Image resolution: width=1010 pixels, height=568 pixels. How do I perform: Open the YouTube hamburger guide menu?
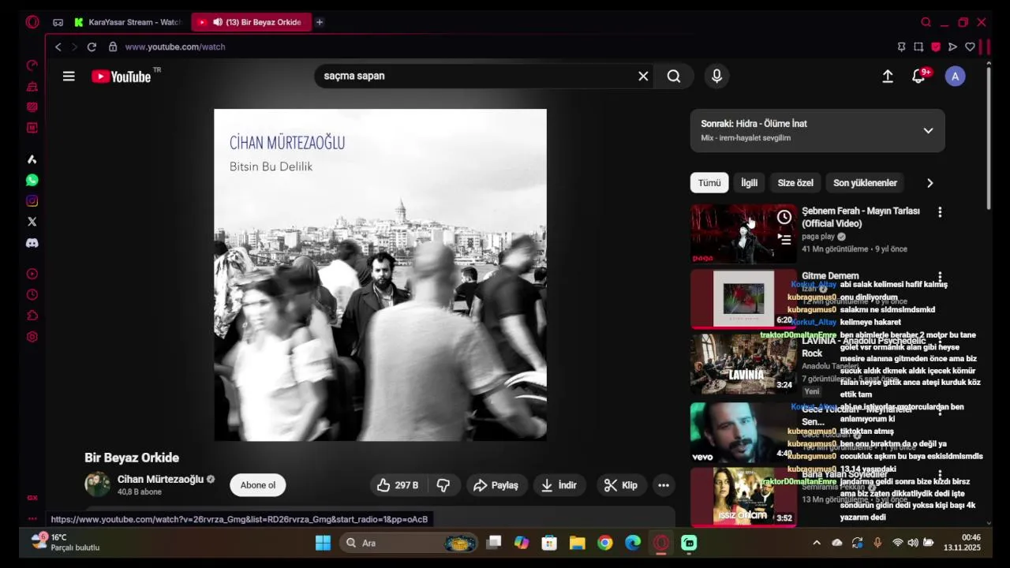click(69, 77)
